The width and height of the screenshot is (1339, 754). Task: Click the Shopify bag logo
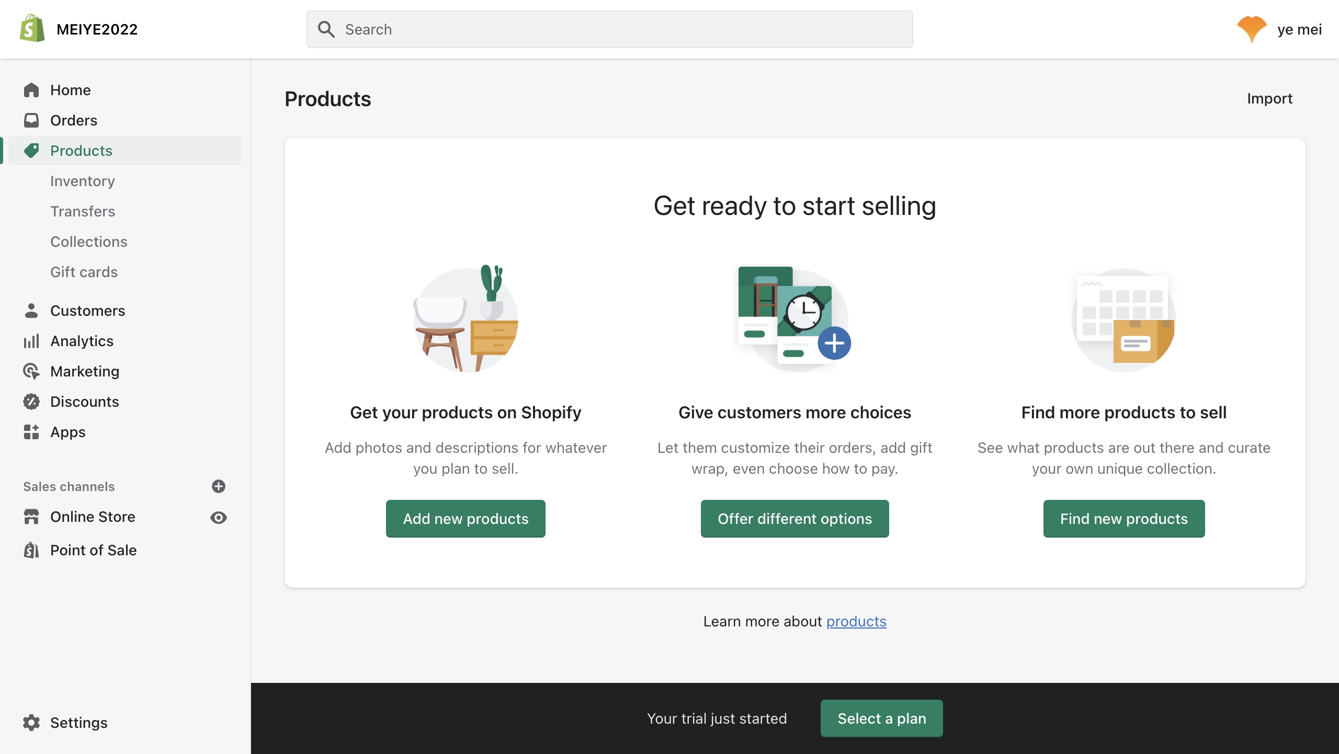32,29
